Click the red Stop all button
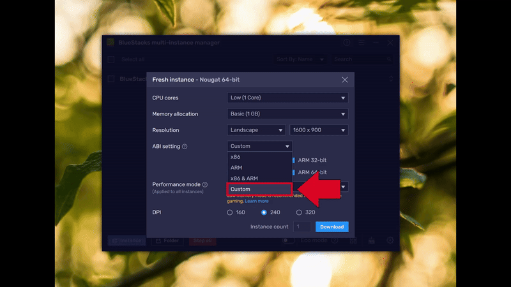 (x=202, y=241)
